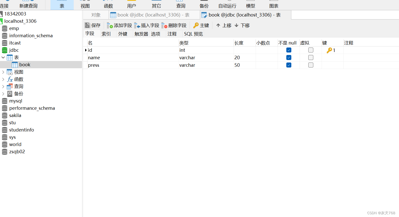
Task: Click the table icon in the first book tab
Action: (113, 15)
